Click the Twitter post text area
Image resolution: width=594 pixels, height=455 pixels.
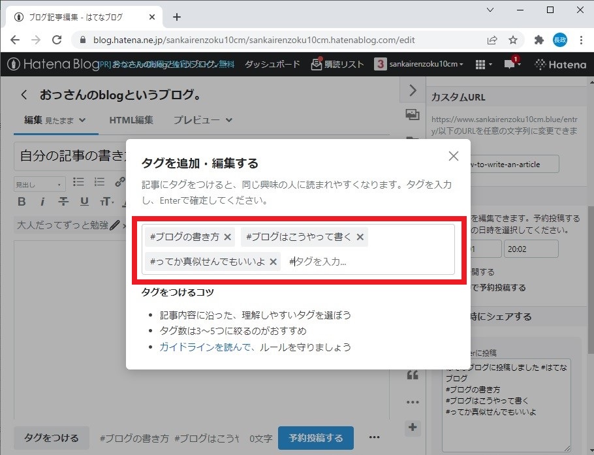tap(507, 405)
